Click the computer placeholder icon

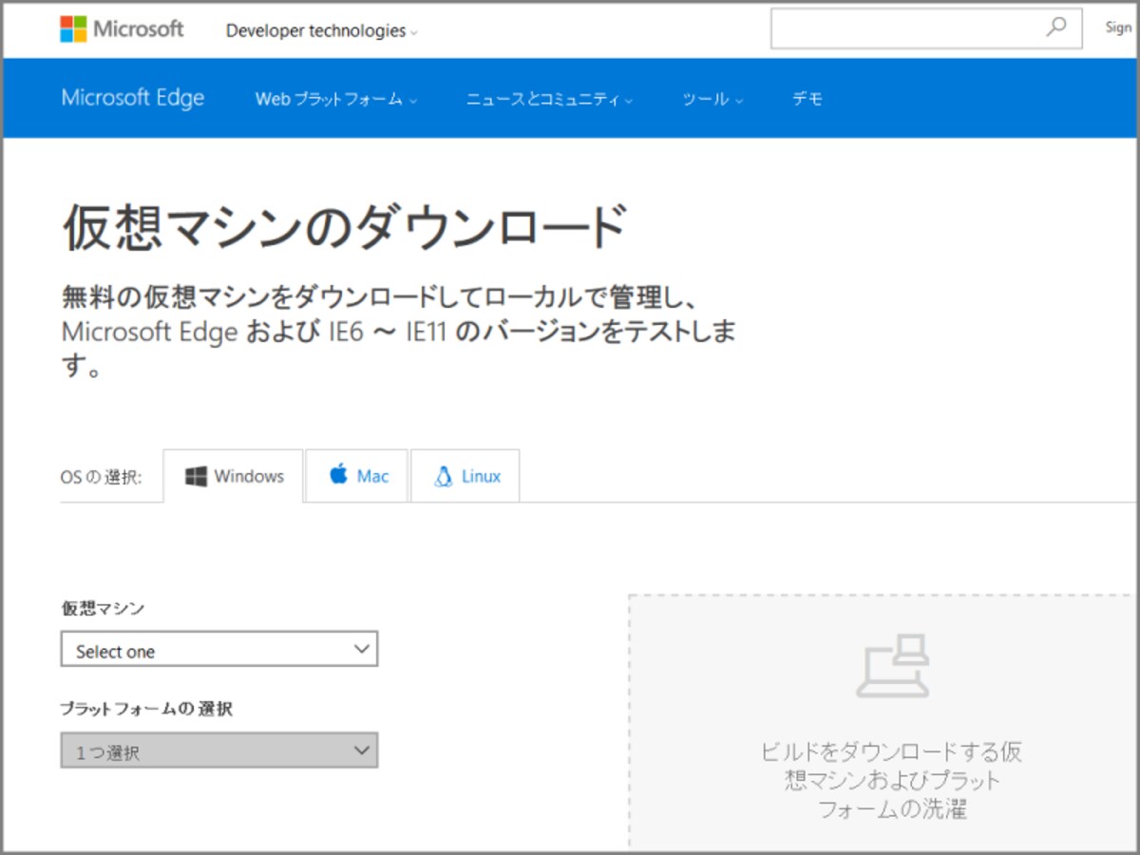coord(893,665)
